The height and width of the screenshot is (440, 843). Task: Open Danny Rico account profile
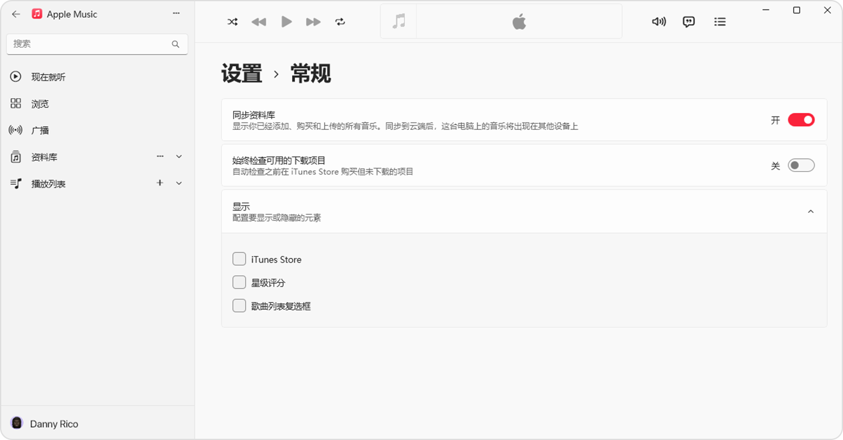[x=54, y=424]
